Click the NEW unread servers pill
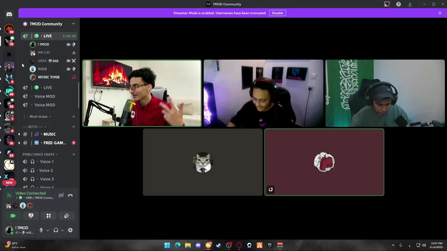Image resolution: width=447 pixels, height=251 pixels. click(x=9, y=183)
